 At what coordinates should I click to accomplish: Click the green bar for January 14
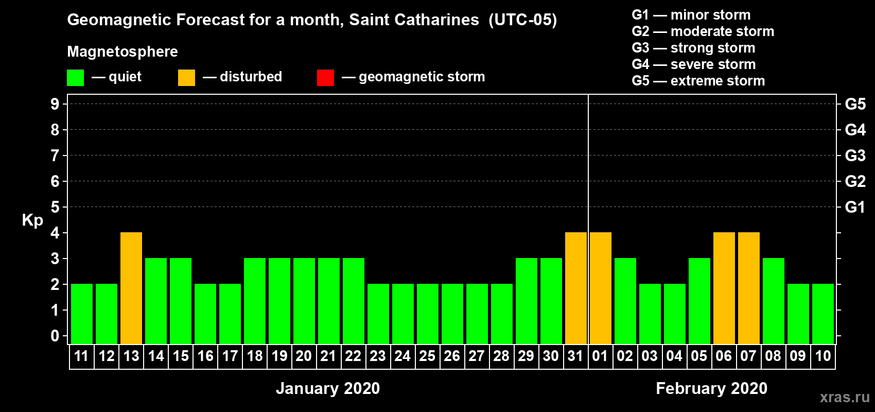(156, 301)
